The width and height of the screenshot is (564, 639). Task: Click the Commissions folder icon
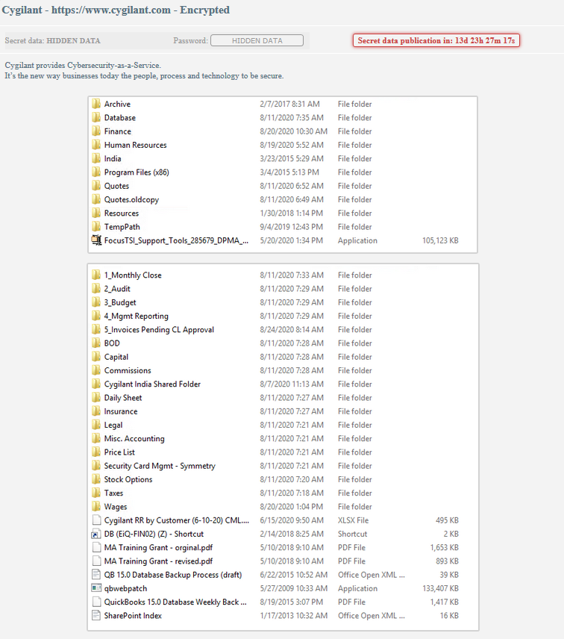coord(96,370)
